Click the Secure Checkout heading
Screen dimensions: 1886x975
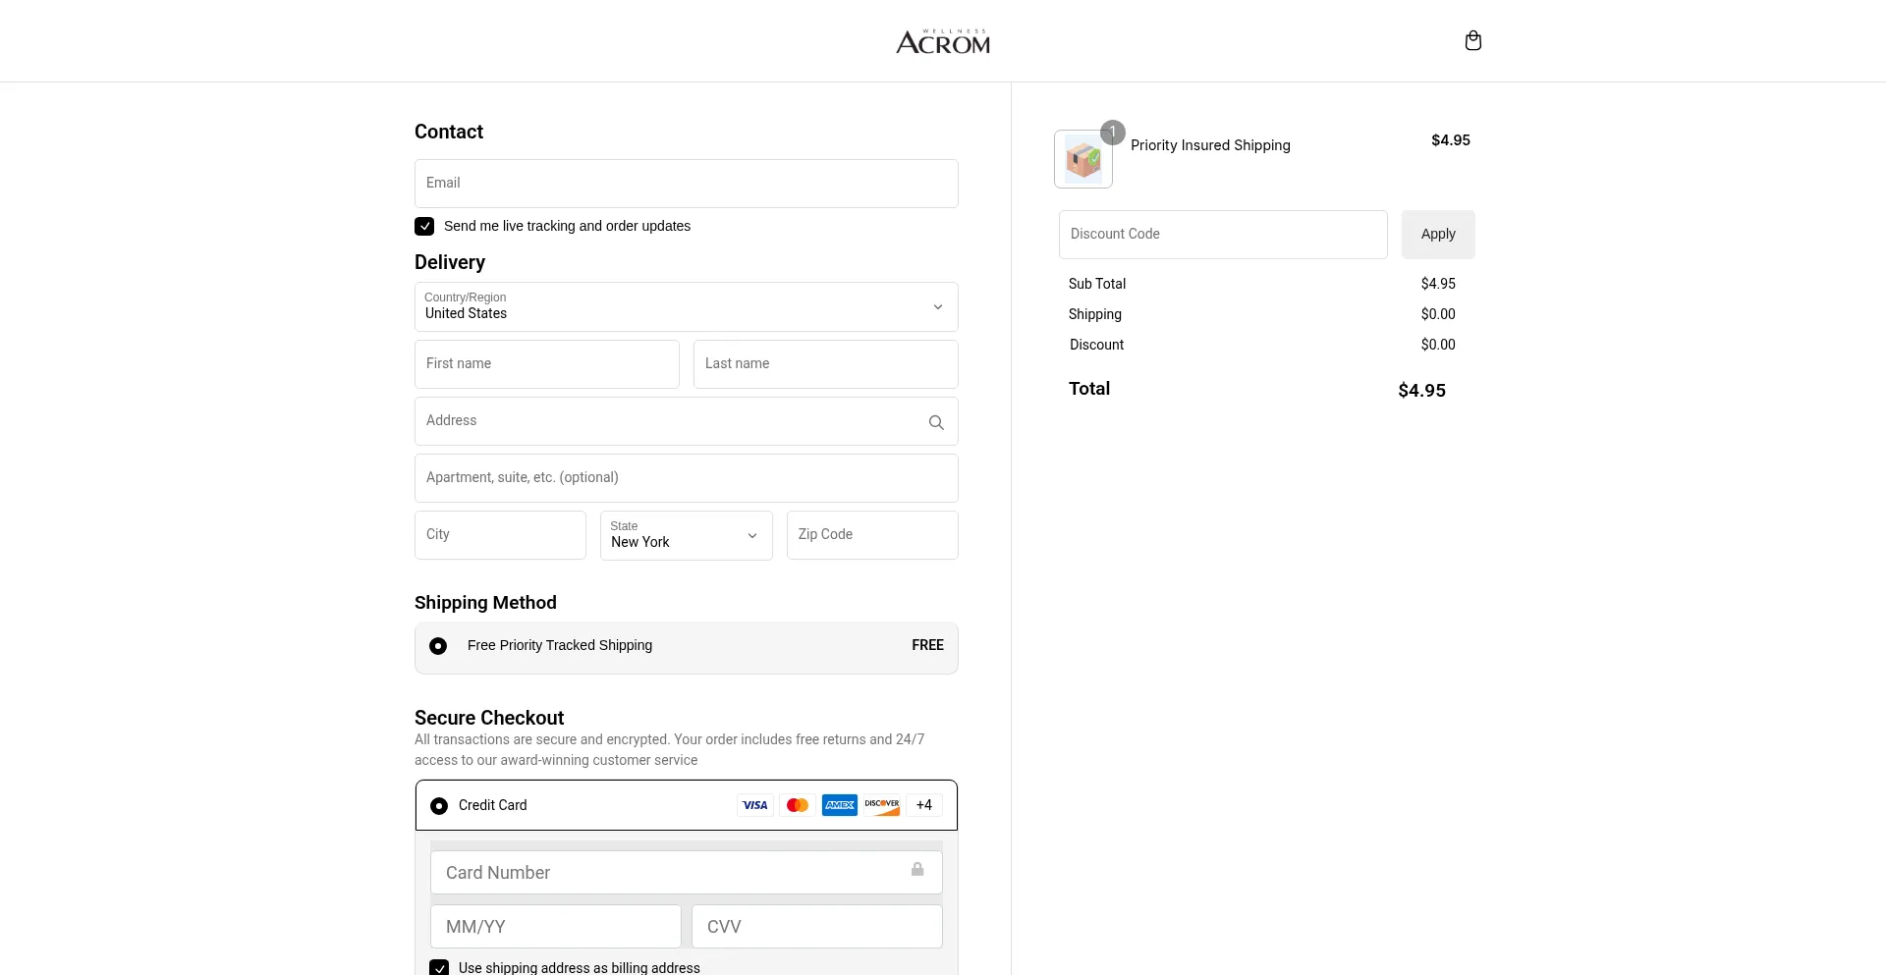489,718
